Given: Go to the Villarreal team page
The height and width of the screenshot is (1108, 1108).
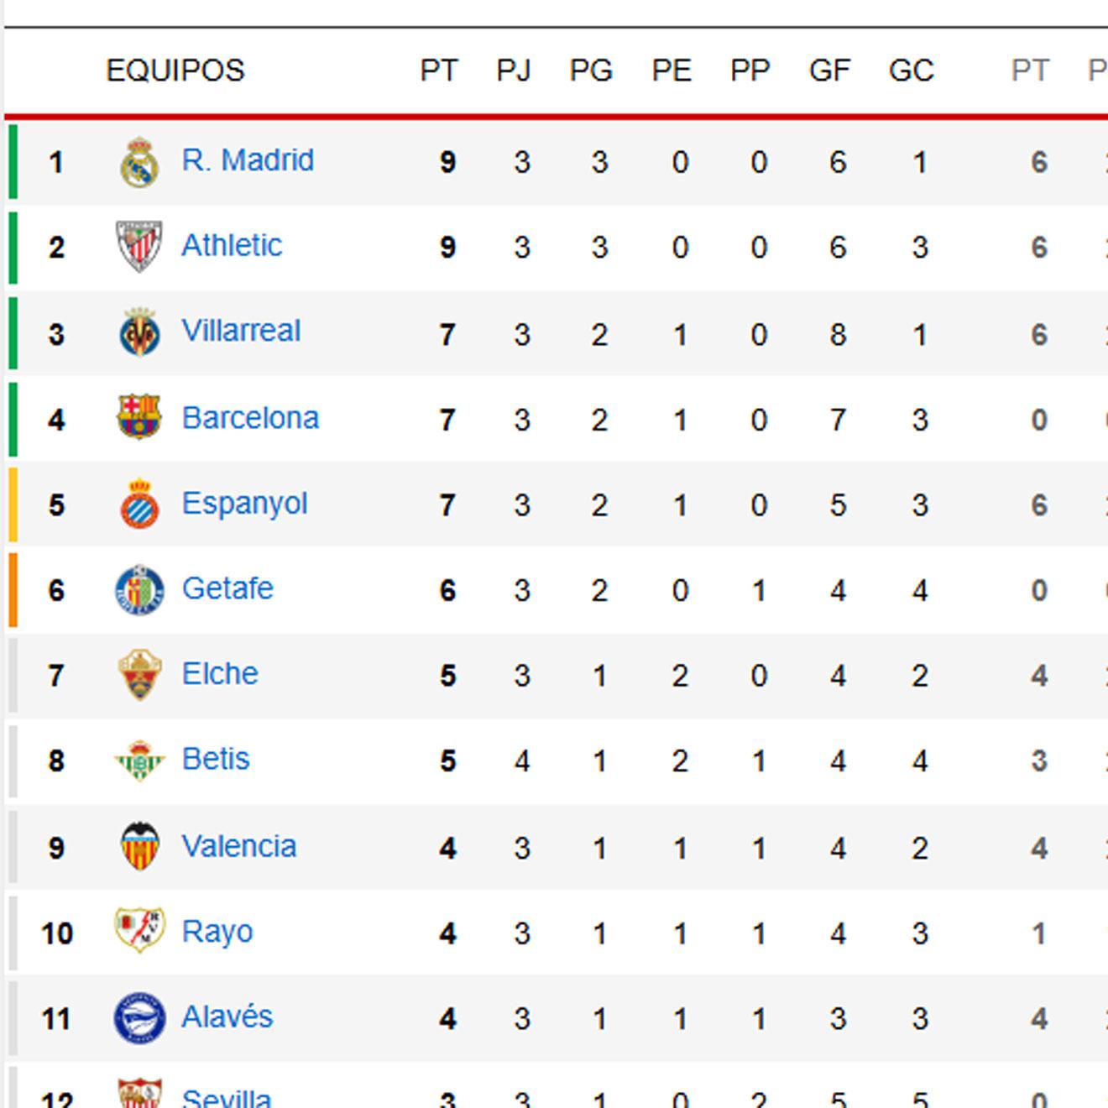Looking at the screenshot, I should (x=241, y=332).
